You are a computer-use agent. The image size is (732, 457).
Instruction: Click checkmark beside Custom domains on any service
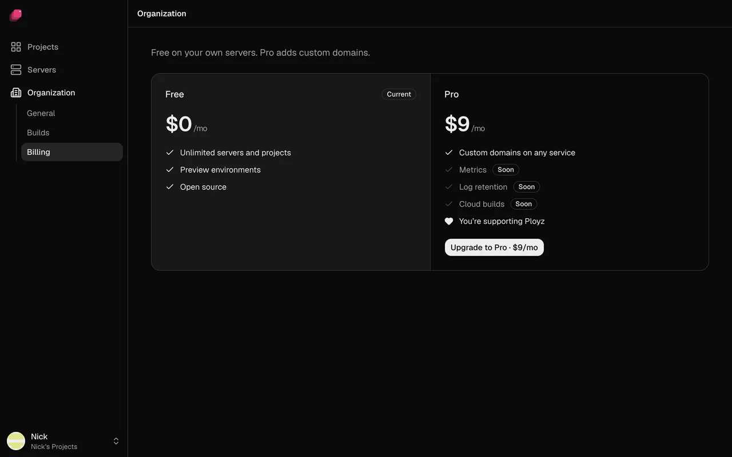[x=449, y=153]
